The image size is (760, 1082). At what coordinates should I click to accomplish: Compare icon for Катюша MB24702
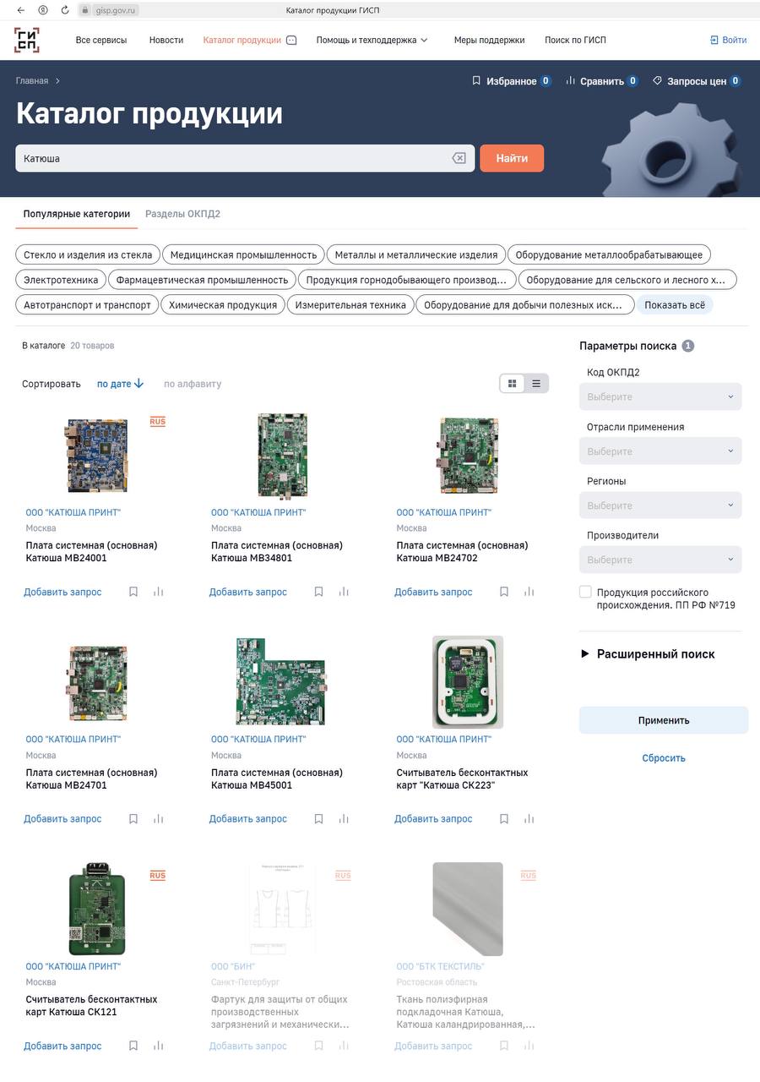point(529,592)
